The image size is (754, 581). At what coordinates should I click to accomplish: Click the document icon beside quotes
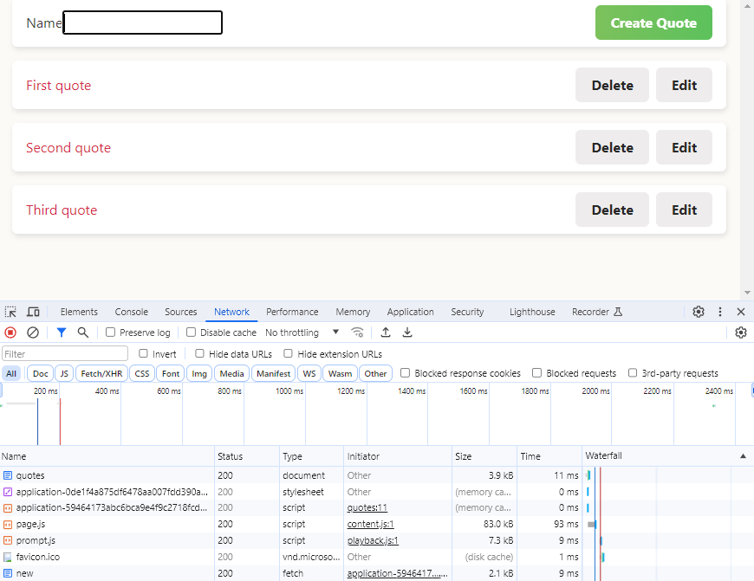8,475
